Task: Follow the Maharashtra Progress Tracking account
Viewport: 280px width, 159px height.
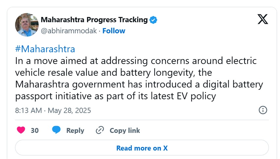Action: click(x=114, y=31)
